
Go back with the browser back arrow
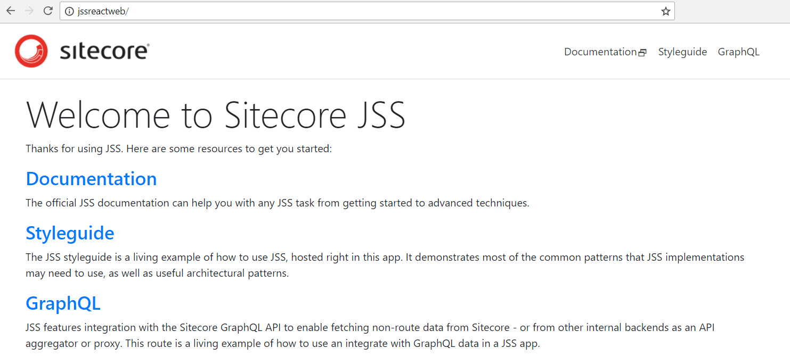point(11,11)
